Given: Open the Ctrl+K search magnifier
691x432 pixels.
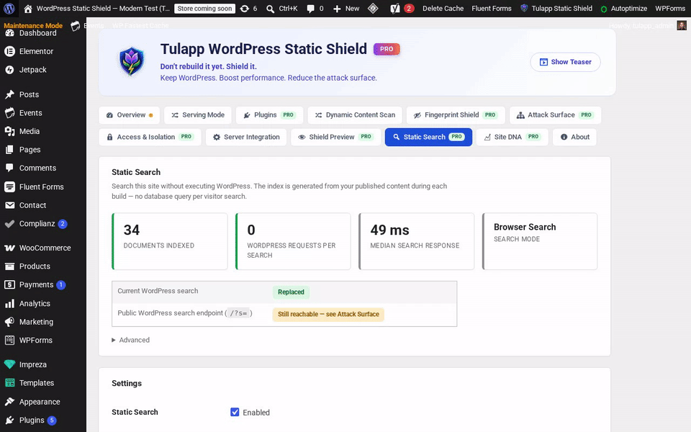Looking at the screenshot, I should [x=271, y=9].
